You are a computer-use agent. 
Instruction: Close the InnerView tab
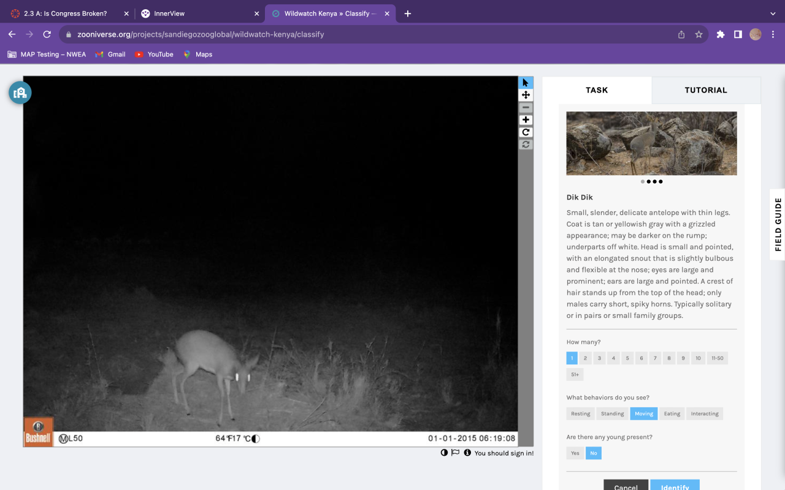pyautogui.click(x=256, y=13)
